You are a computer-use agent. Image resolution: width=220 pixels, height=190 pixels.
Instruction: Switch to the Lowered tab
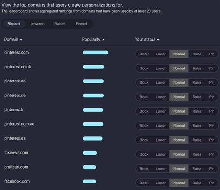pos(37,24)
